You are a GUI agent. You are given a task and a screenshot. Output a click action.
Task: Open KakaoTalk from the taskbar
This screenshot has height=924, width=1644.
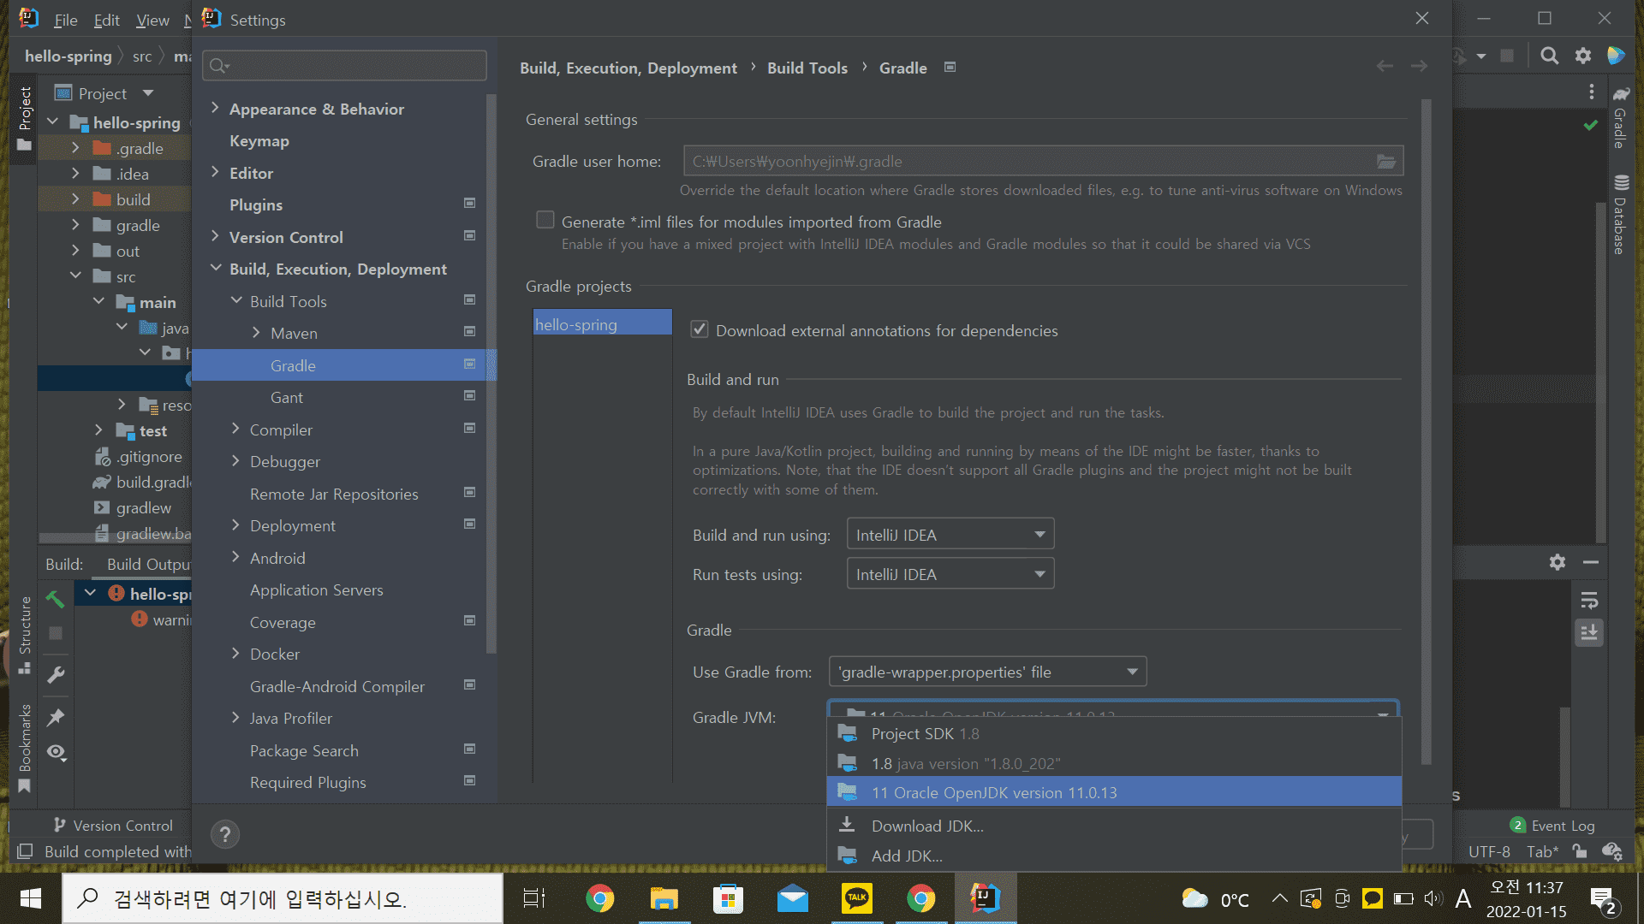click(856, 897)
